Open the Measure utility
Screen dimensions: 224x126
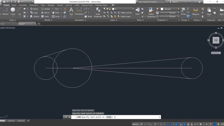tap(196, 11)
